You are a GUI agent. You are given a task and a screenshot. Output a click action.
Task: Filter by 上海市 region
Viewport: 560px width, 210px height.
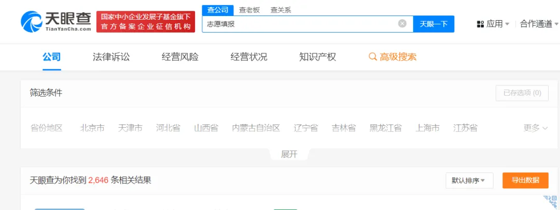[427, 128]
